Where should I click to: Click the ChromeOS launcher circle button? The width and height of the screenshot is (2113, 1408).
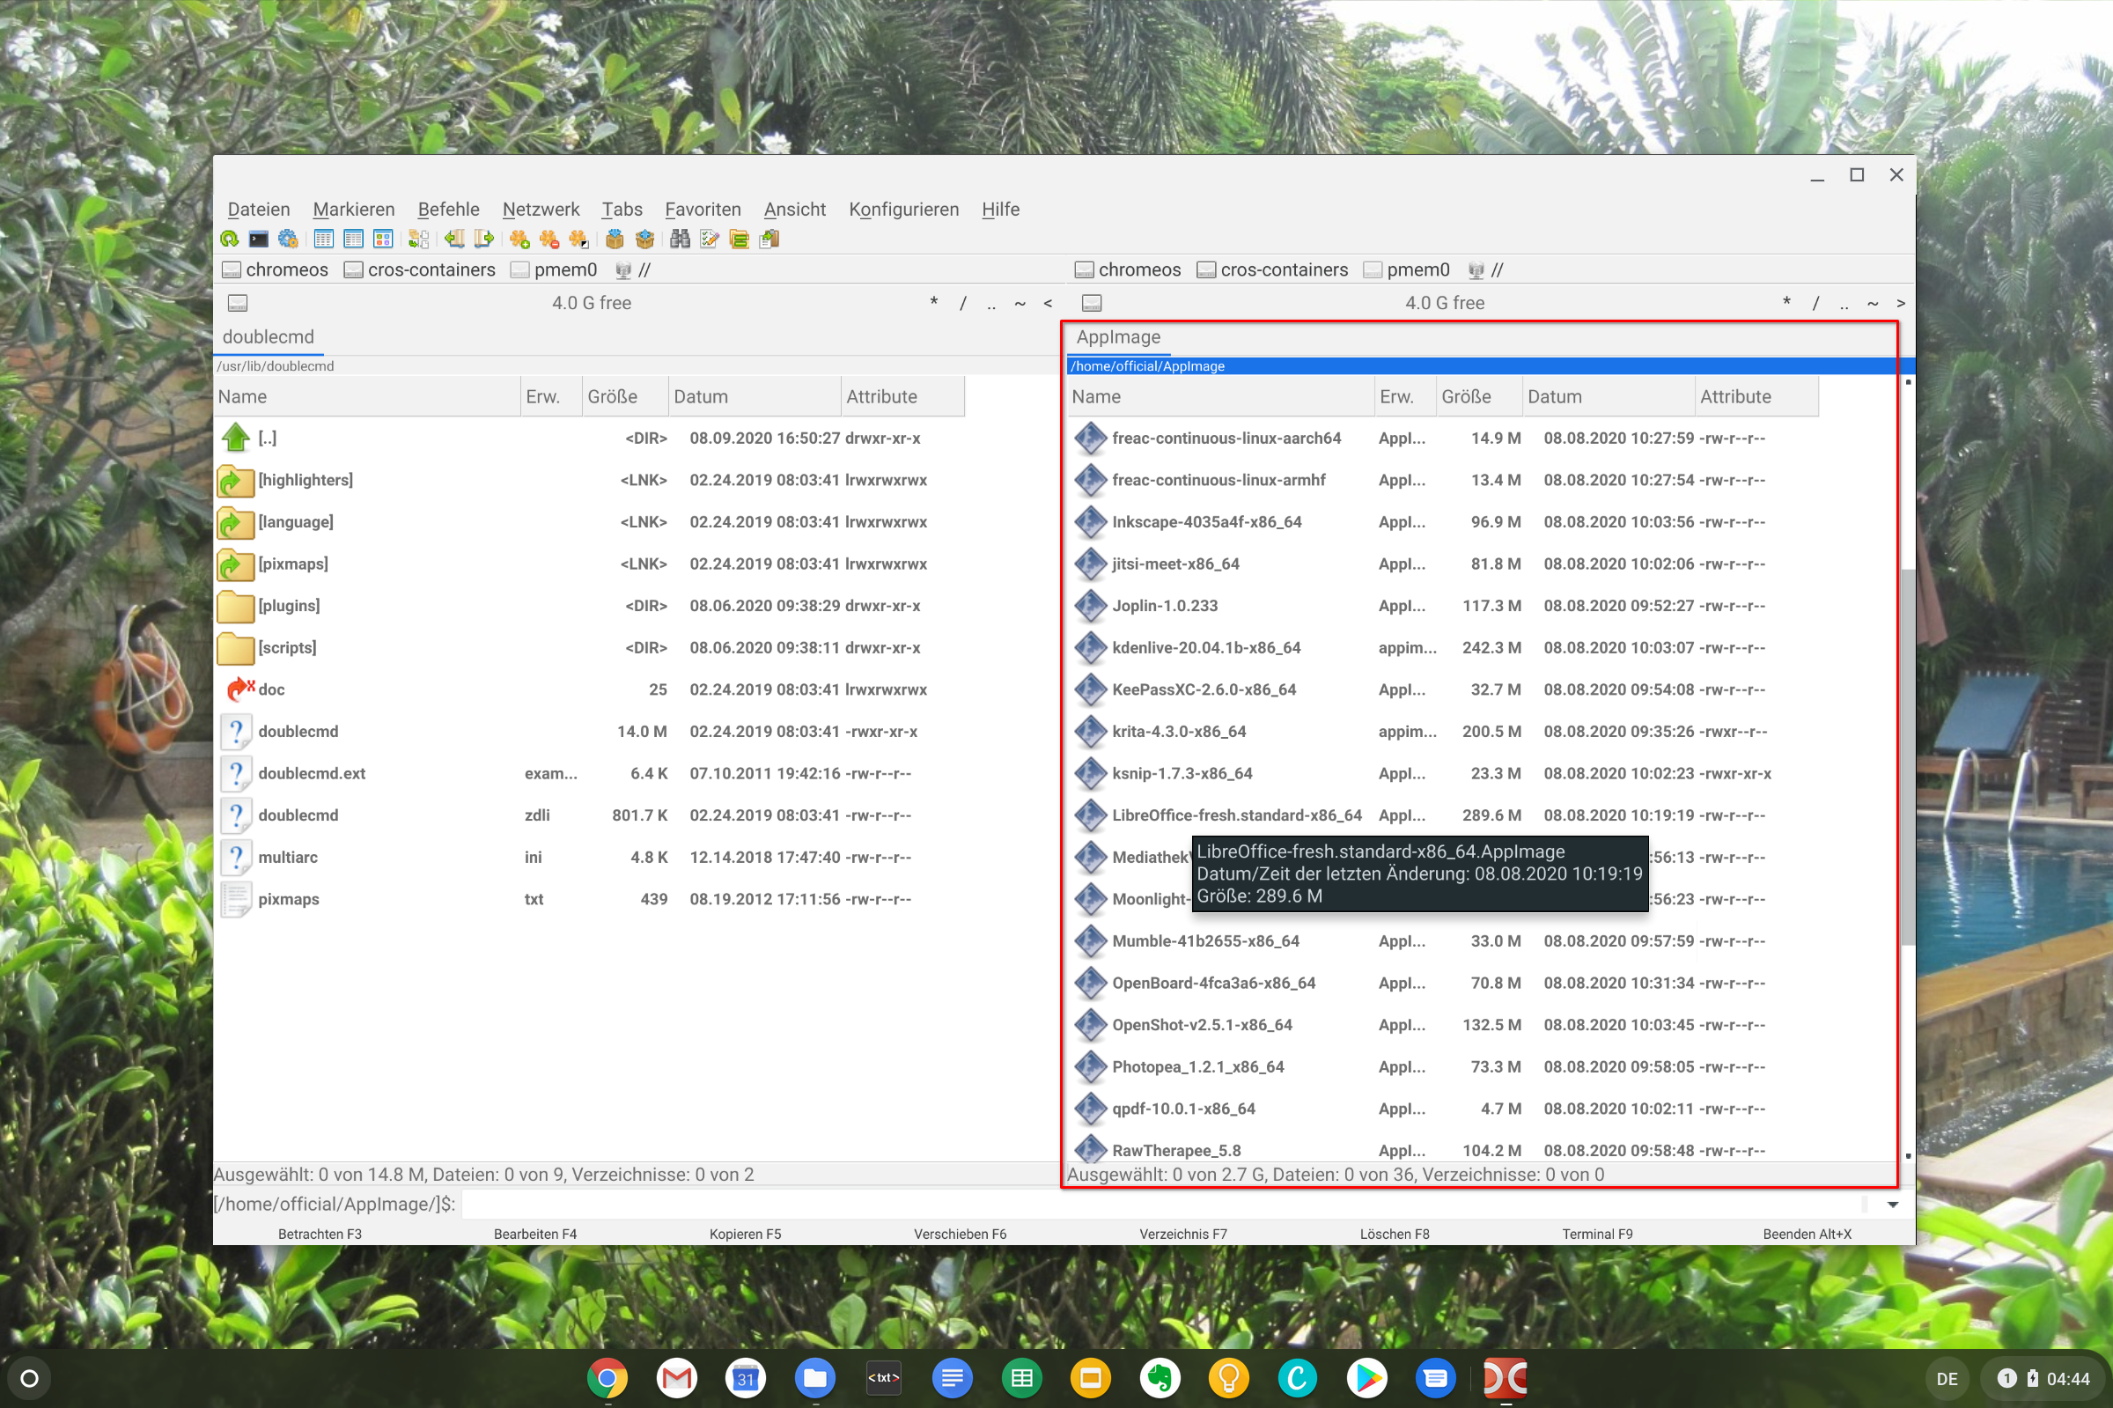coord(30,1377)
